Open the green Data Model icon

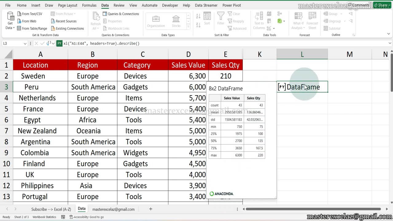coord(280,21)
